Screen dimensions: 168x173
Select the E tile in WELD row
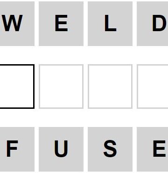point(61,24)
